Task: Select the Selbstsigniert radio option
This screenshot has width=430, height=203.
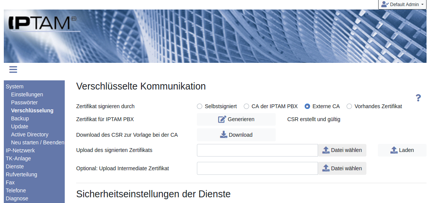Action: (200, 107)
